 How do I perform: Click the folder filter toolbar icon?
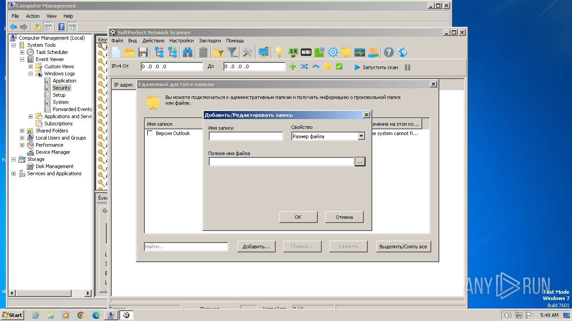[219, 53]
